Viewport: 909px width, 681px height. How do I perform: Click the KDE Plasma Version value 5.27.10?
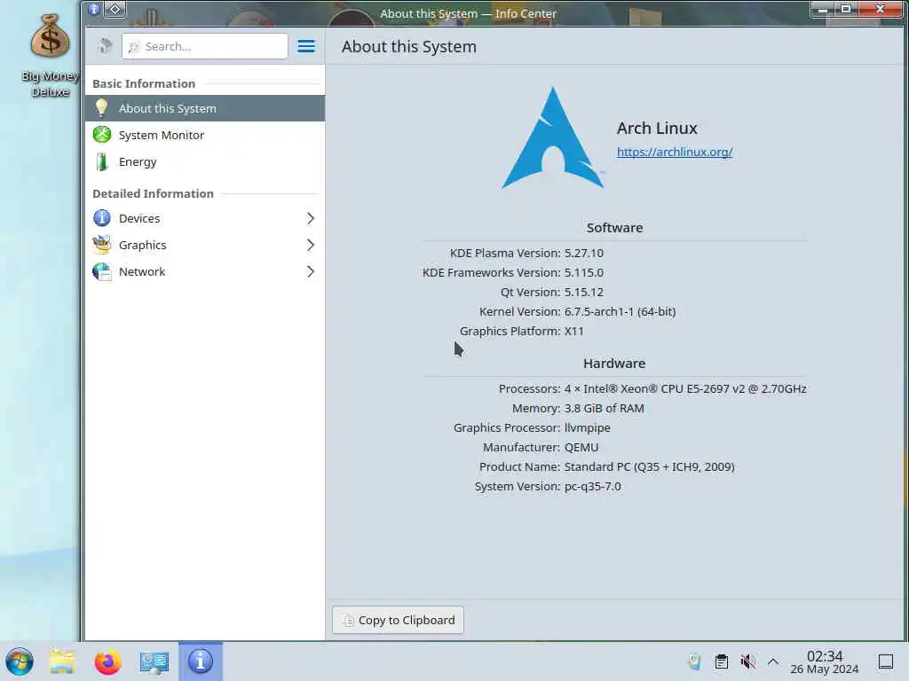pyautogui.click(x=584, y=253)
